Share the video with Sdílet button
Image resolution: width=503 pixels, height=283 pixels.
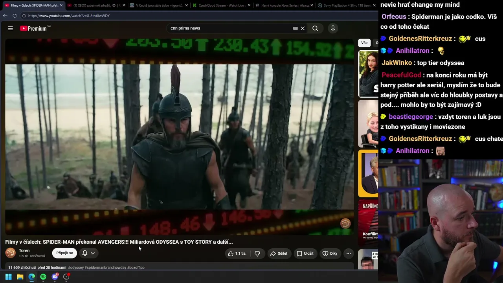coord(279,254)
